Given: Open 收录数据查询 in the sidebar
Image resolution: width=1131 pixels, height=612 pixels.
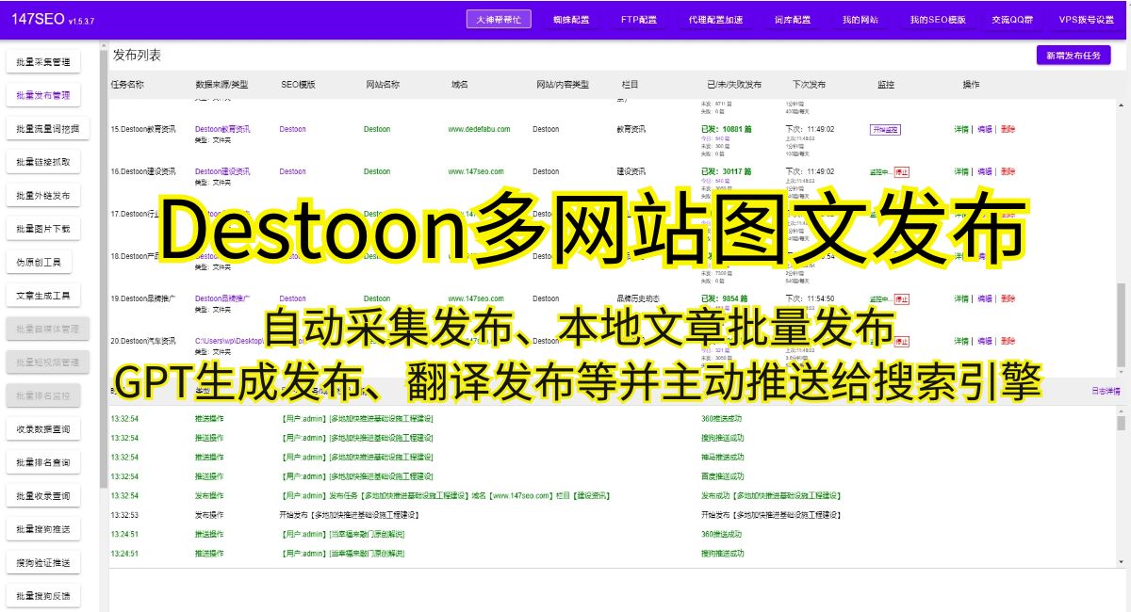Looking at the screenshot, I should [43, 429].
